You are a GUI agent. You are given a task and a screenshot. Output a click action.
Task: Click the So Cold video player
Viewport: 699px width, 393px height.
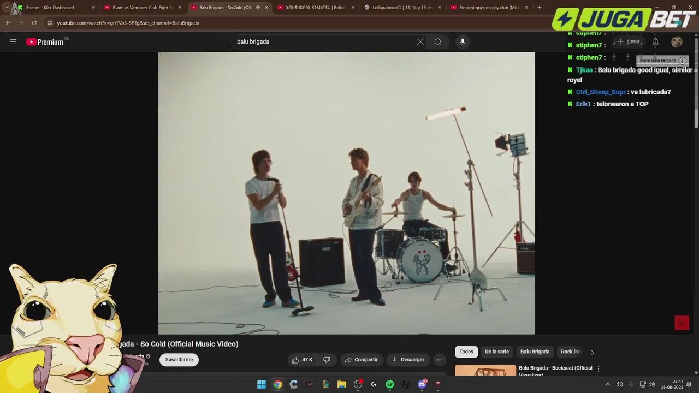(347, 193)
